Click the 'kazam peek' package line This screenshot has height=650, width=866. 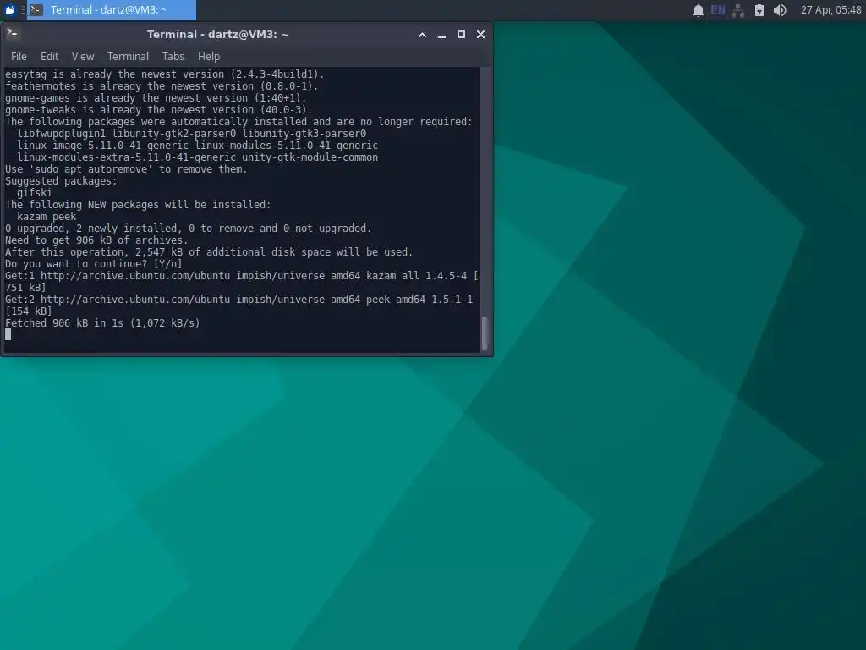tap(47, 216)
